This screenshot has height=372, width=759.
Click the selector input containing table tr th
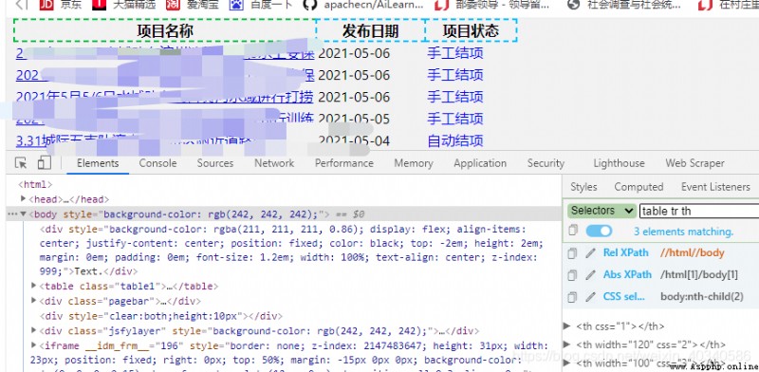click(x=699, y=211)
